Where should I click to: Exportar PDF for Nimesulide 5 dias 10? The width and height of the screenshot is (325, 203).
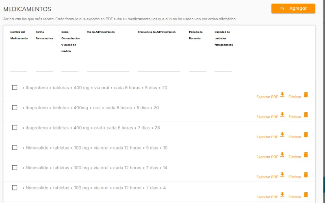[x=267, y=157]
